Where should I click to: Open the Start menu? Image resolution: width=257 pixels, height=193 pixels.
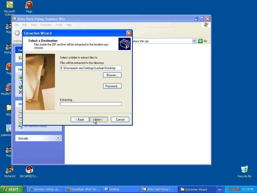(x=12, y=189)
